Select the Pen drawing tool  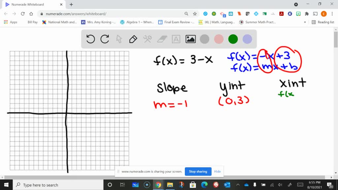click(x=133, y=39)
